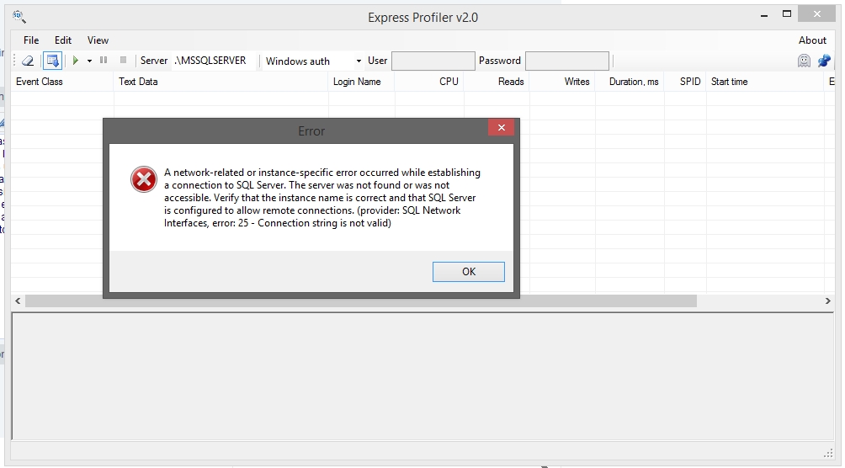The width and height of the screenshot is (845, 468).
Task: Start trace with green play icon
Action: coord(76,61)
